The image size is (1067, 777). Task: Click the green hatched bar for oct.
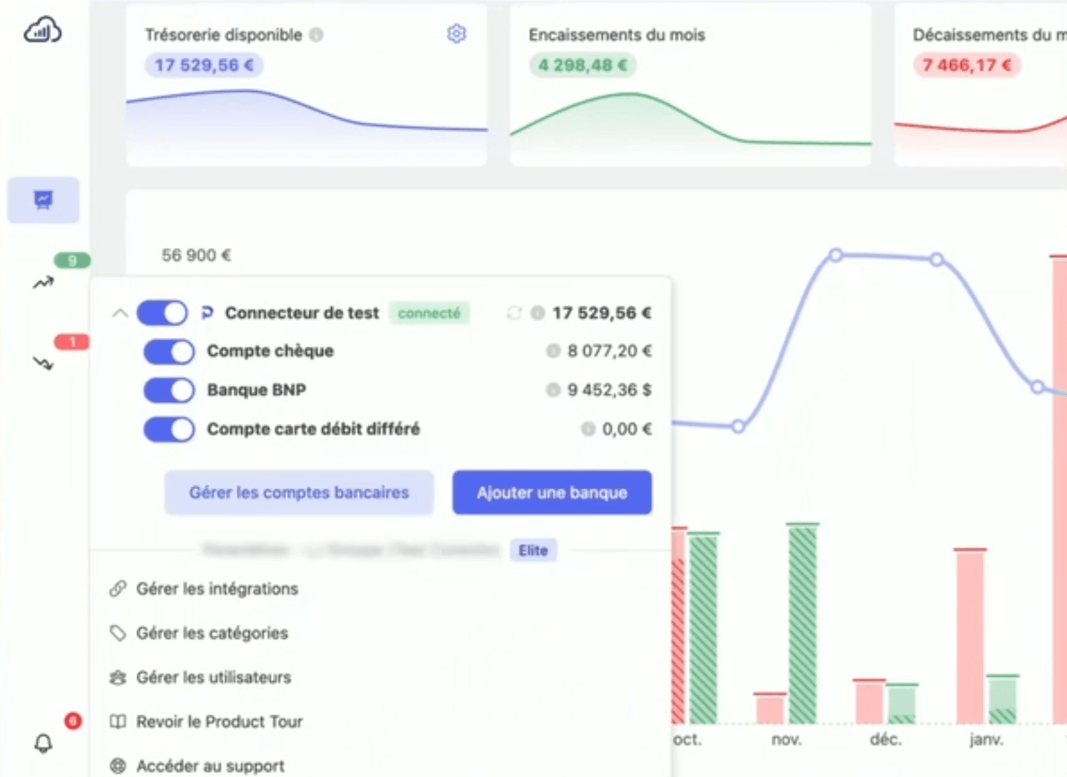(x=704, y=628)
